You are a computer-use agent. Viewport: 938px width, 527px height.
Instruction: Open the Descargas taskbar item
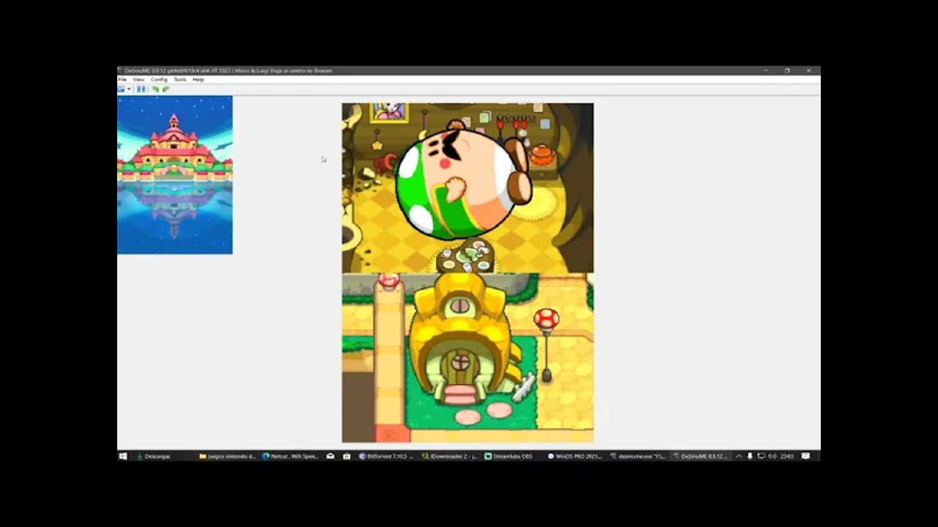154,456
